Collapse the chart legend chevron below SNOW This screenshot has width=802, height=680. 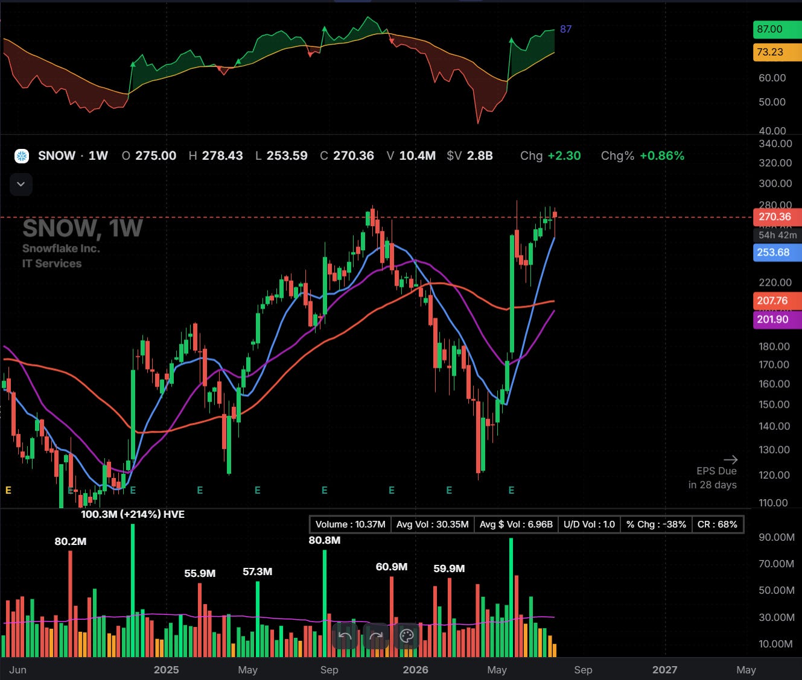tap(21, 184)
